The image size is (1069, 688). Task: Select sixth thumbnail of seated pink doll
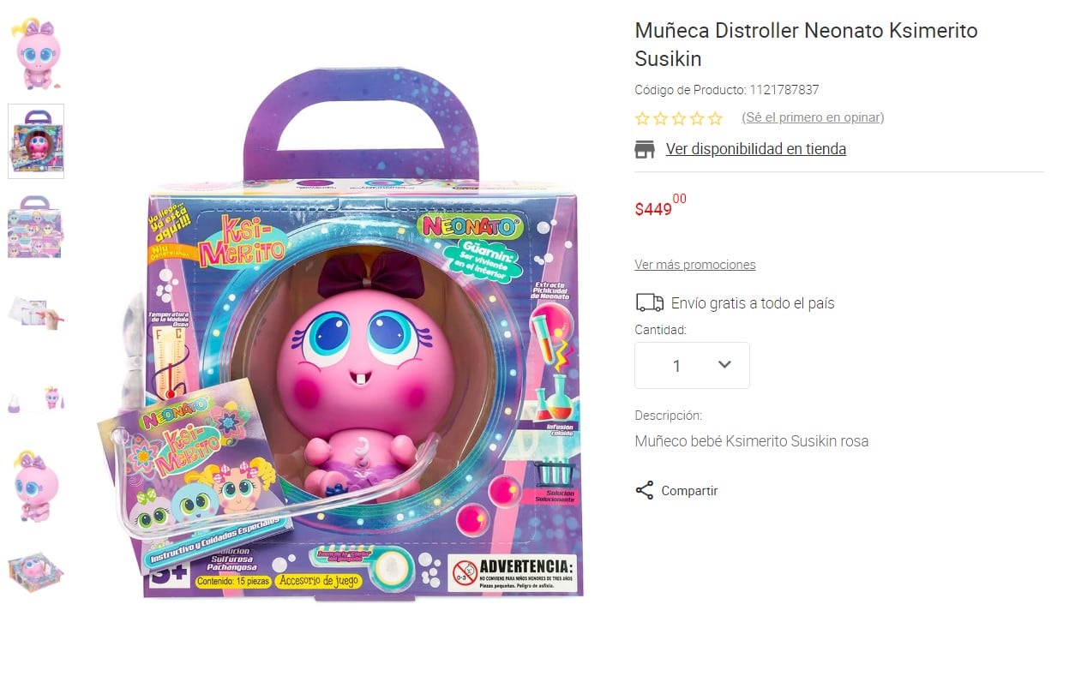point(36,485)
